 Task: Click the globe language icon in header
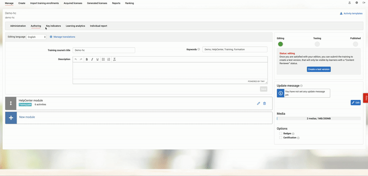coord(356,3)
